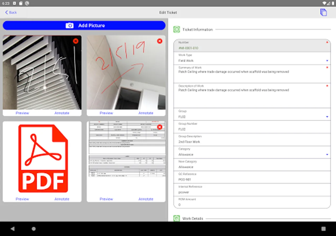The height and width of the screenshot is (236, 336).
Task: Preview the PDF attachment
Action: (22, 199)
